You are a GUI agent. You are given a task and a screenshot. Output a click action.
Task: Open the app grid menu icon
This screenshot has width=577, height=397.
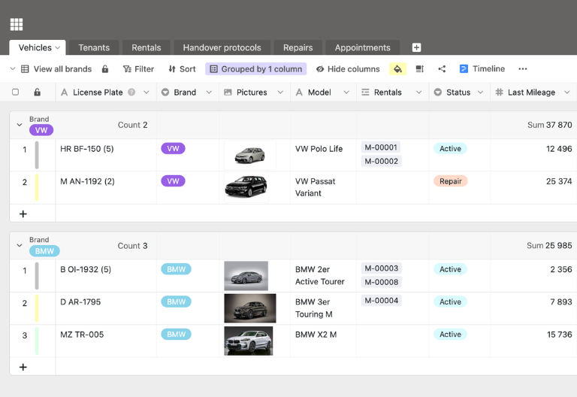click(x=17, y=24)
